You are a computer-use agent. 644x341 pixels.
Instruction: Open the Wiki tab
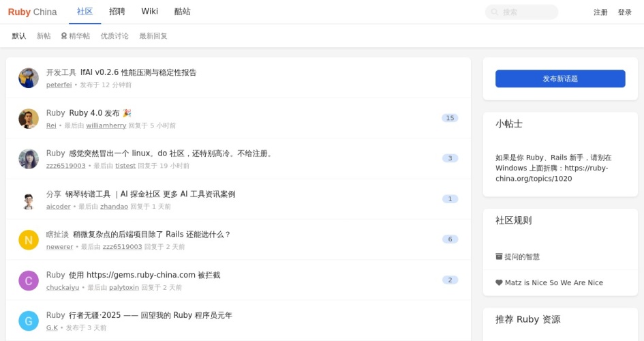(x=150, y=12)
